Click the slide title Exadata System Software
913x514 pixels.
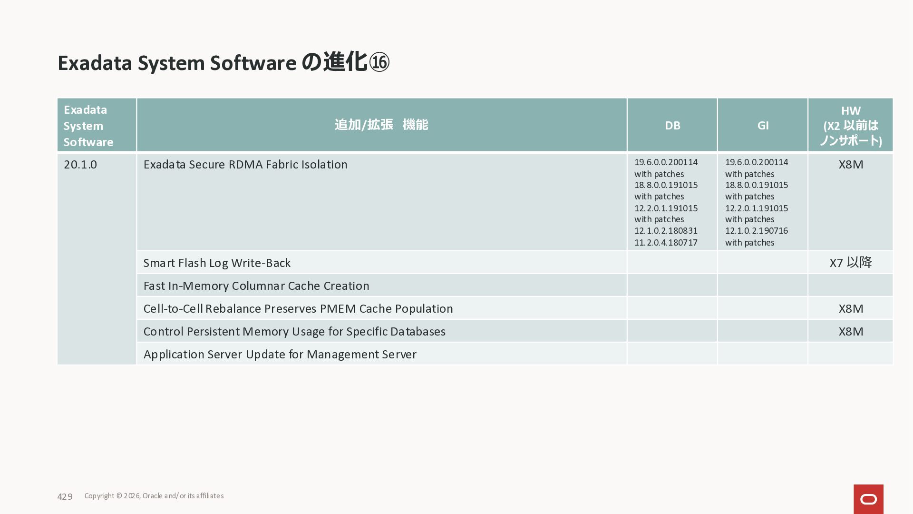(177, 63)
